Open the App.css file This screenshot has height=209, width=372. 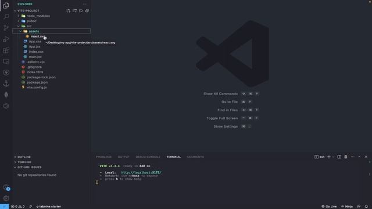click(x=35, y=41)
